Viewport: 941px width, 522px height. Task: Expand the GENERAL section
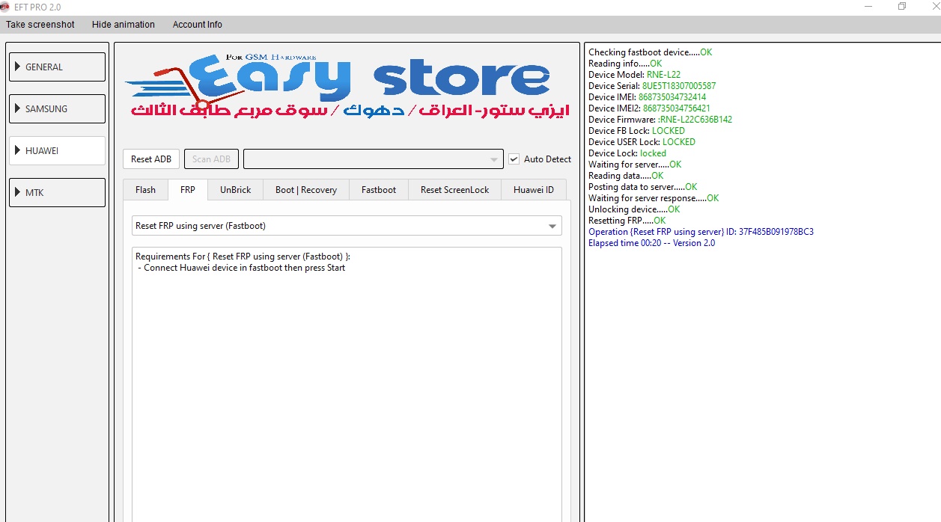click(57, 67)
